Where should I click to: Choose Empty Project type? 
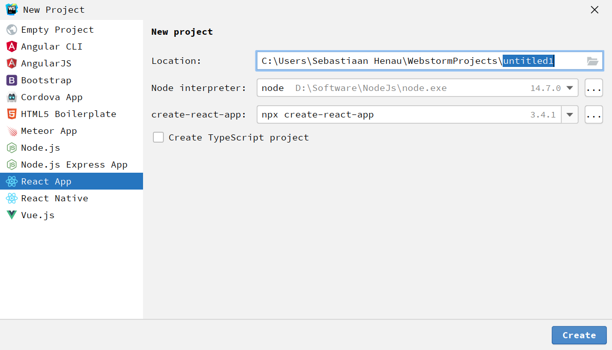(57, 30)
